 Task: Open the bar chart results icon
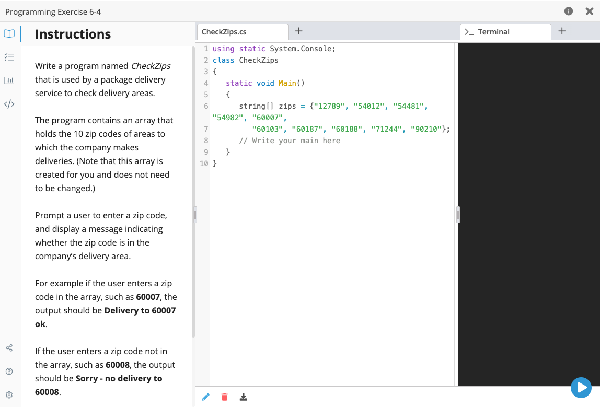point(9,80)
